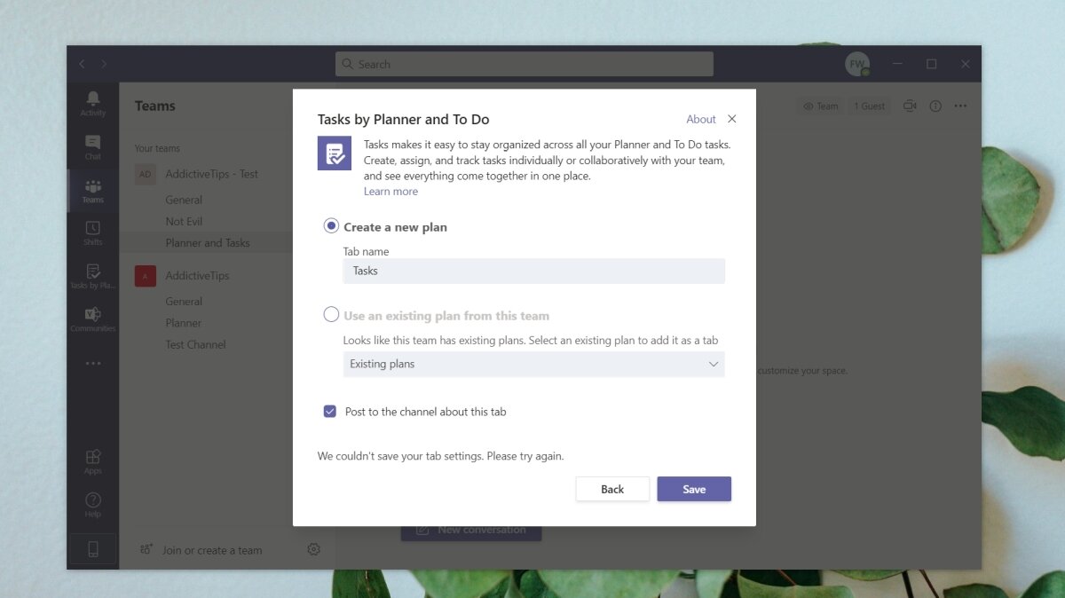View the 1 Guest tab

869,106
